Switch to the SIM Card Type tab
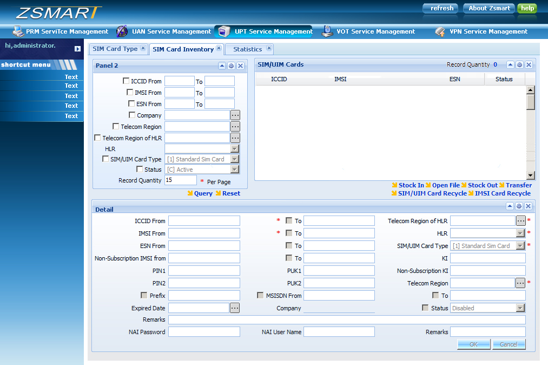This screenshot has height=365, width=548. 115,49
